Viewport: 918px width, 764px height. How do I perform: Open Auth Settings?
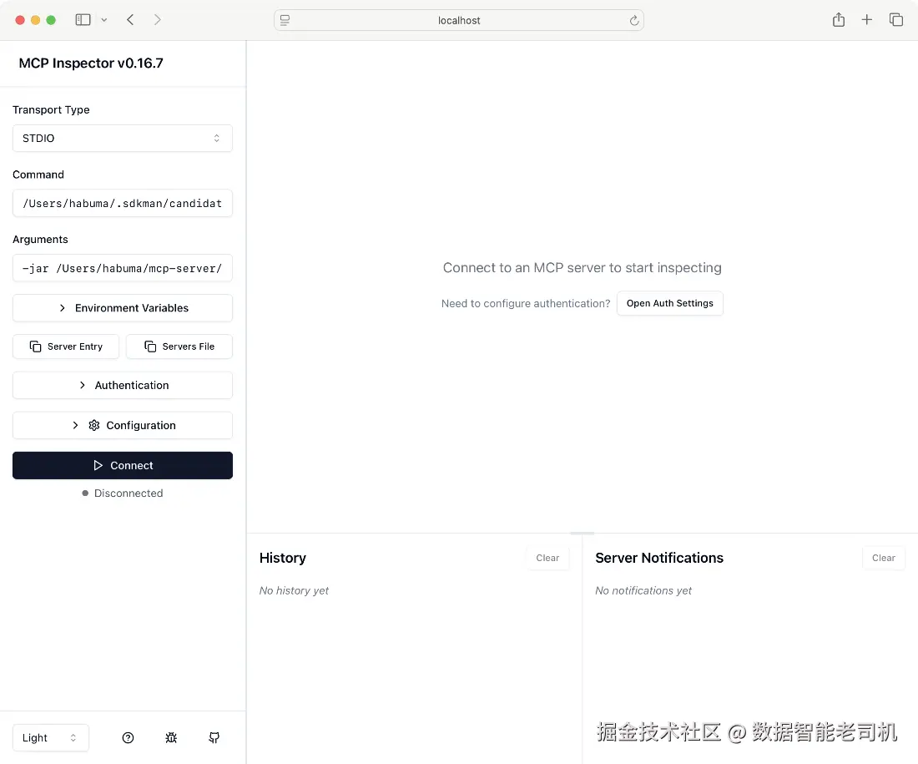tap(670, 303)
